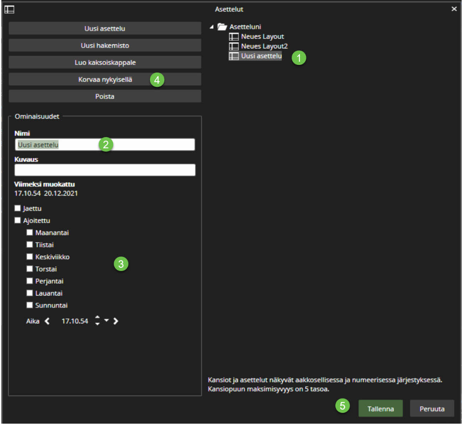
Task: Tick the Sunnuntai checkbox
Action: (x=30, y=305)
